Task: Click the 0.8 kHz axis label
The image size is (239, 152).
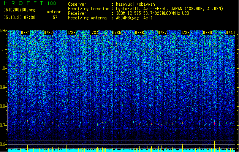Action: click(3, 106)
